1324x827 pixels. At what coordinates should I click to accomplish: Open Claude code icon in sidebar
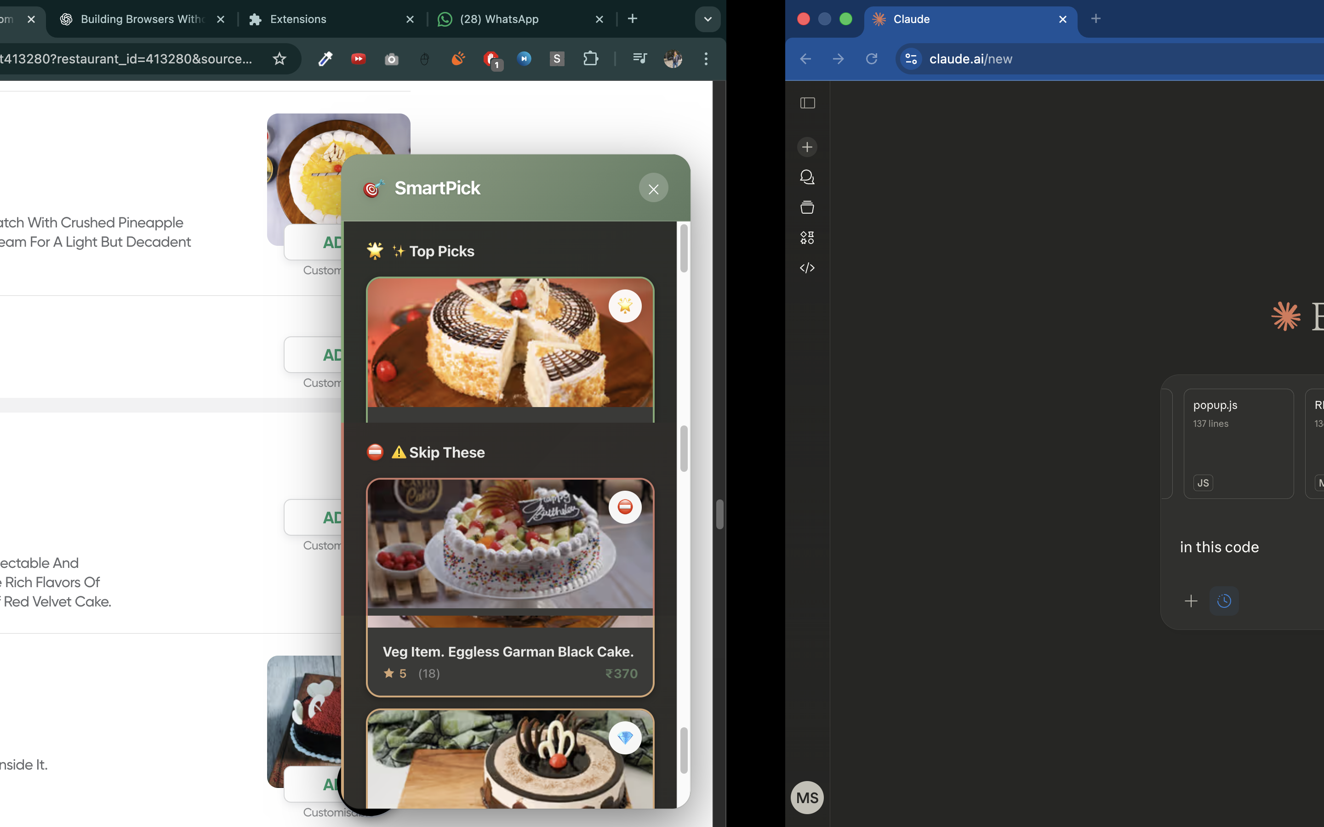click(808, 268)
